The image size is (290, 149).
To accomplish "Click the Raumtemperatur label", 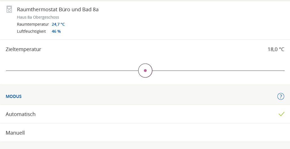I will tap(33, 24).
